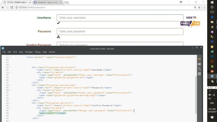Image resolution: width=217 pixels, height=122 pixels.
Task: Close the Facebook tab
Action: [61, 2]
